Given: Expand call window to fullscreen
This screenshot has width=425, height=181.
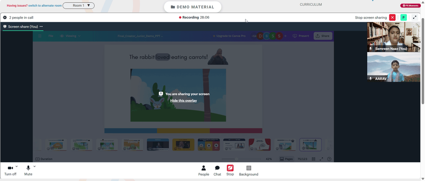Looking at the screenshot, I should coord(414,17).
